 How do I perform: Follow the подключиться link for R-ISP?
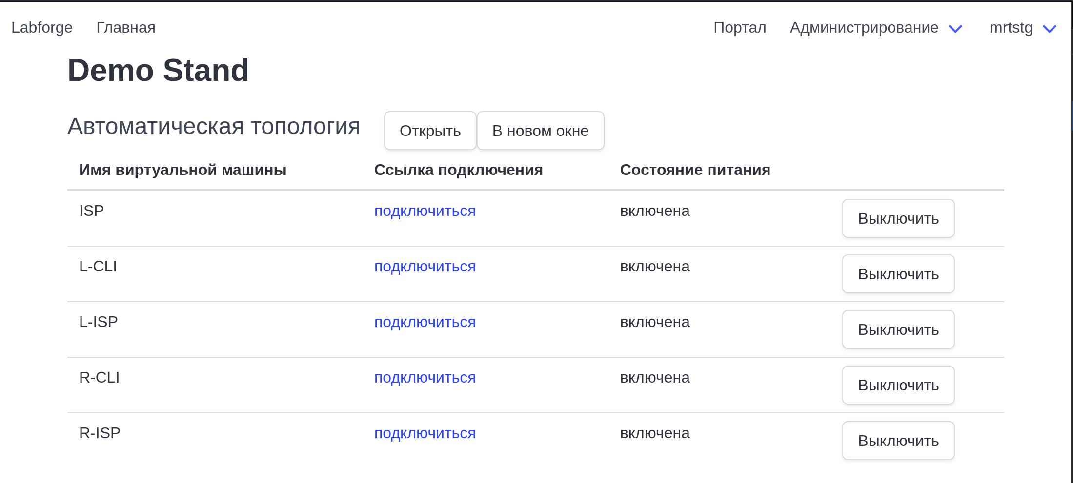(425, 433)
